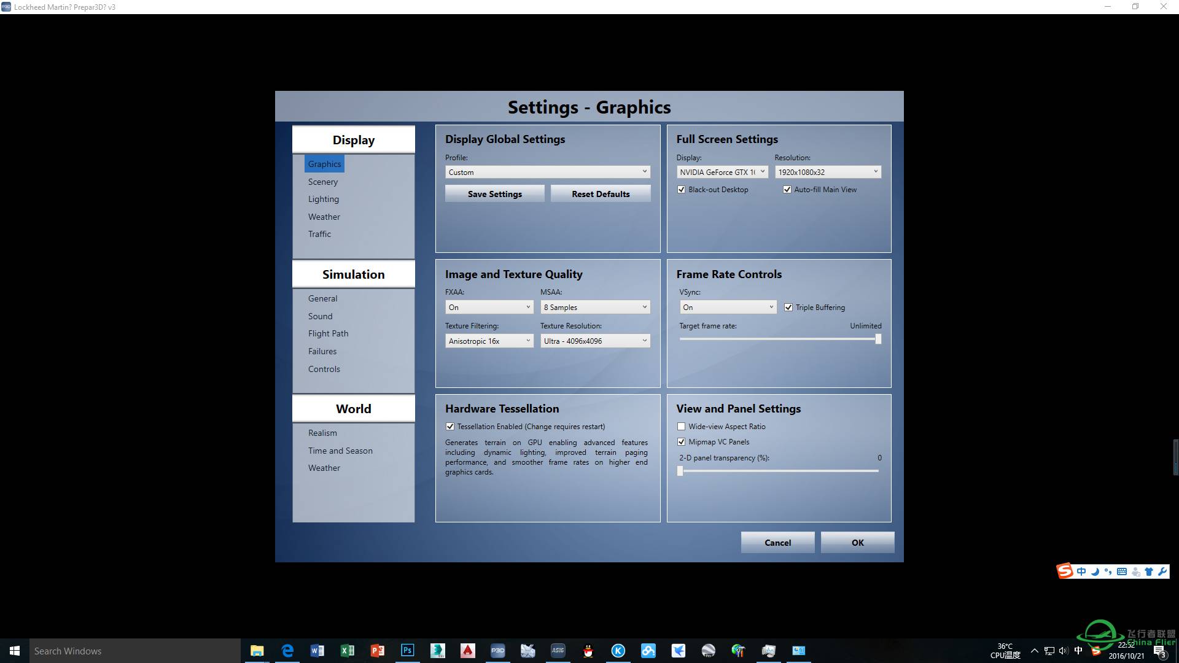Click the Scenery settings sidebar item
The image size is (1179, 663).
pos(322,181)
